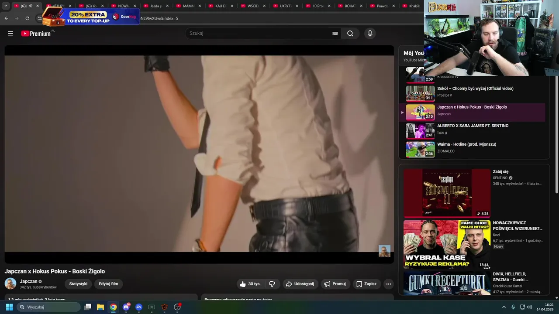Image resolution: width=559 pixels, height=314 pixels.
Task: Open Windows Start menu
Action: point(9,307)
